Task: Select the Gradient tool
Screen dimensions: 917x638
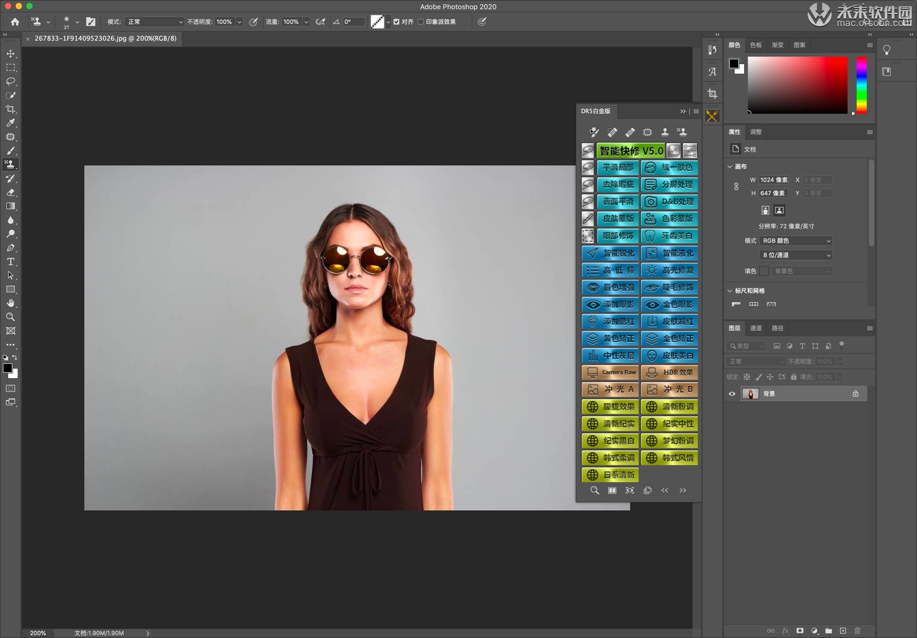Action: (x=11, y=206)
